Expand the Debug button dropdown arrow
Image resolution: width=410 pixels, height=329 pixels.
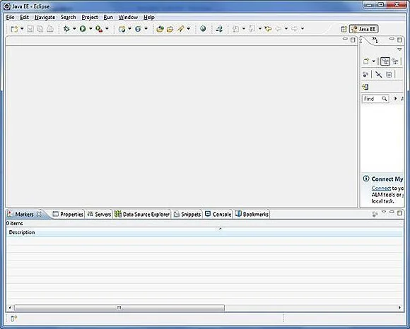point(74,28)
